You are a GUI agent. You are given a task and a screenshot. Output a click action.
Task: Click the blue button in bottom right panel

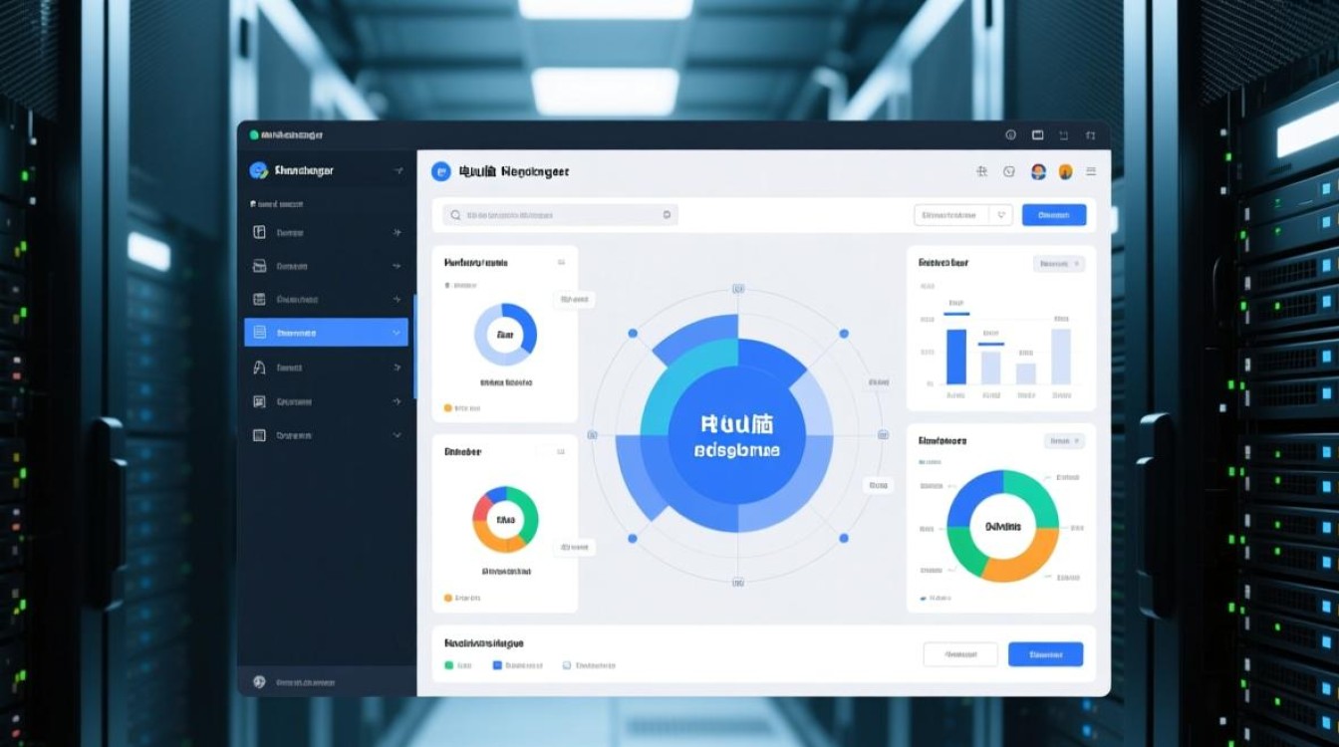click(1045, 654)
